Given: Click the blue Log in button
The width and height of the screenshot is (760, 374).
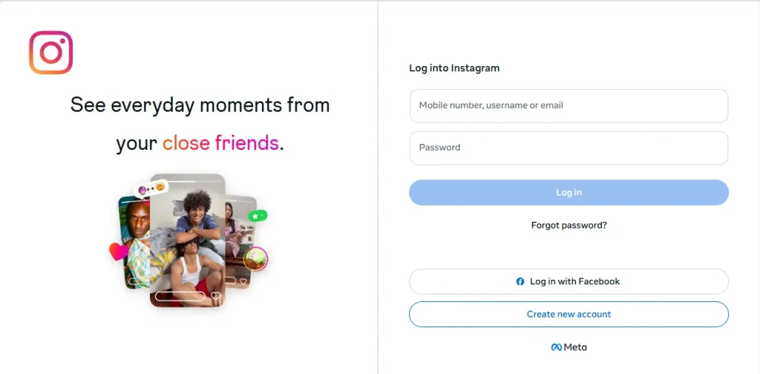Looking at the screenshot, I should pos(569,192).
